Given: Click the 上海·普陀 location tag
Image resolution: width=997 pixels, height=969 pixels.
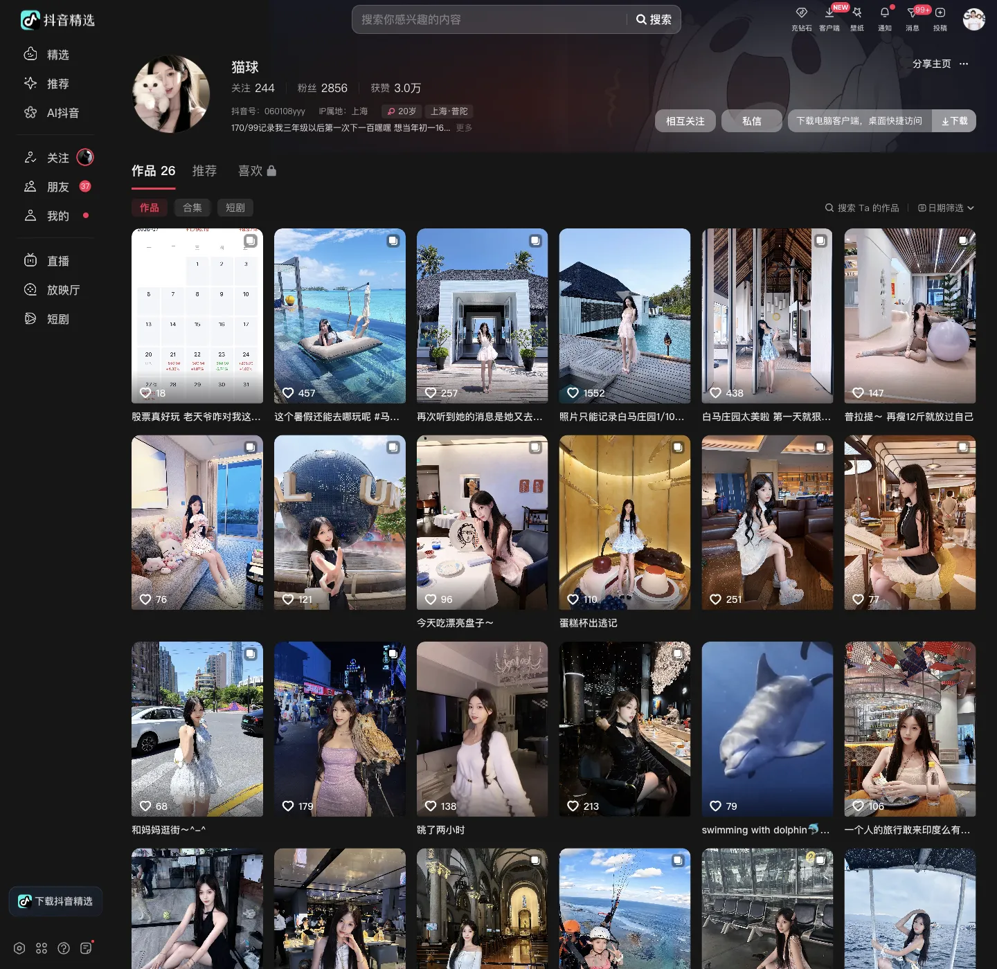Looking at the screenshot, I should (449, 111).
